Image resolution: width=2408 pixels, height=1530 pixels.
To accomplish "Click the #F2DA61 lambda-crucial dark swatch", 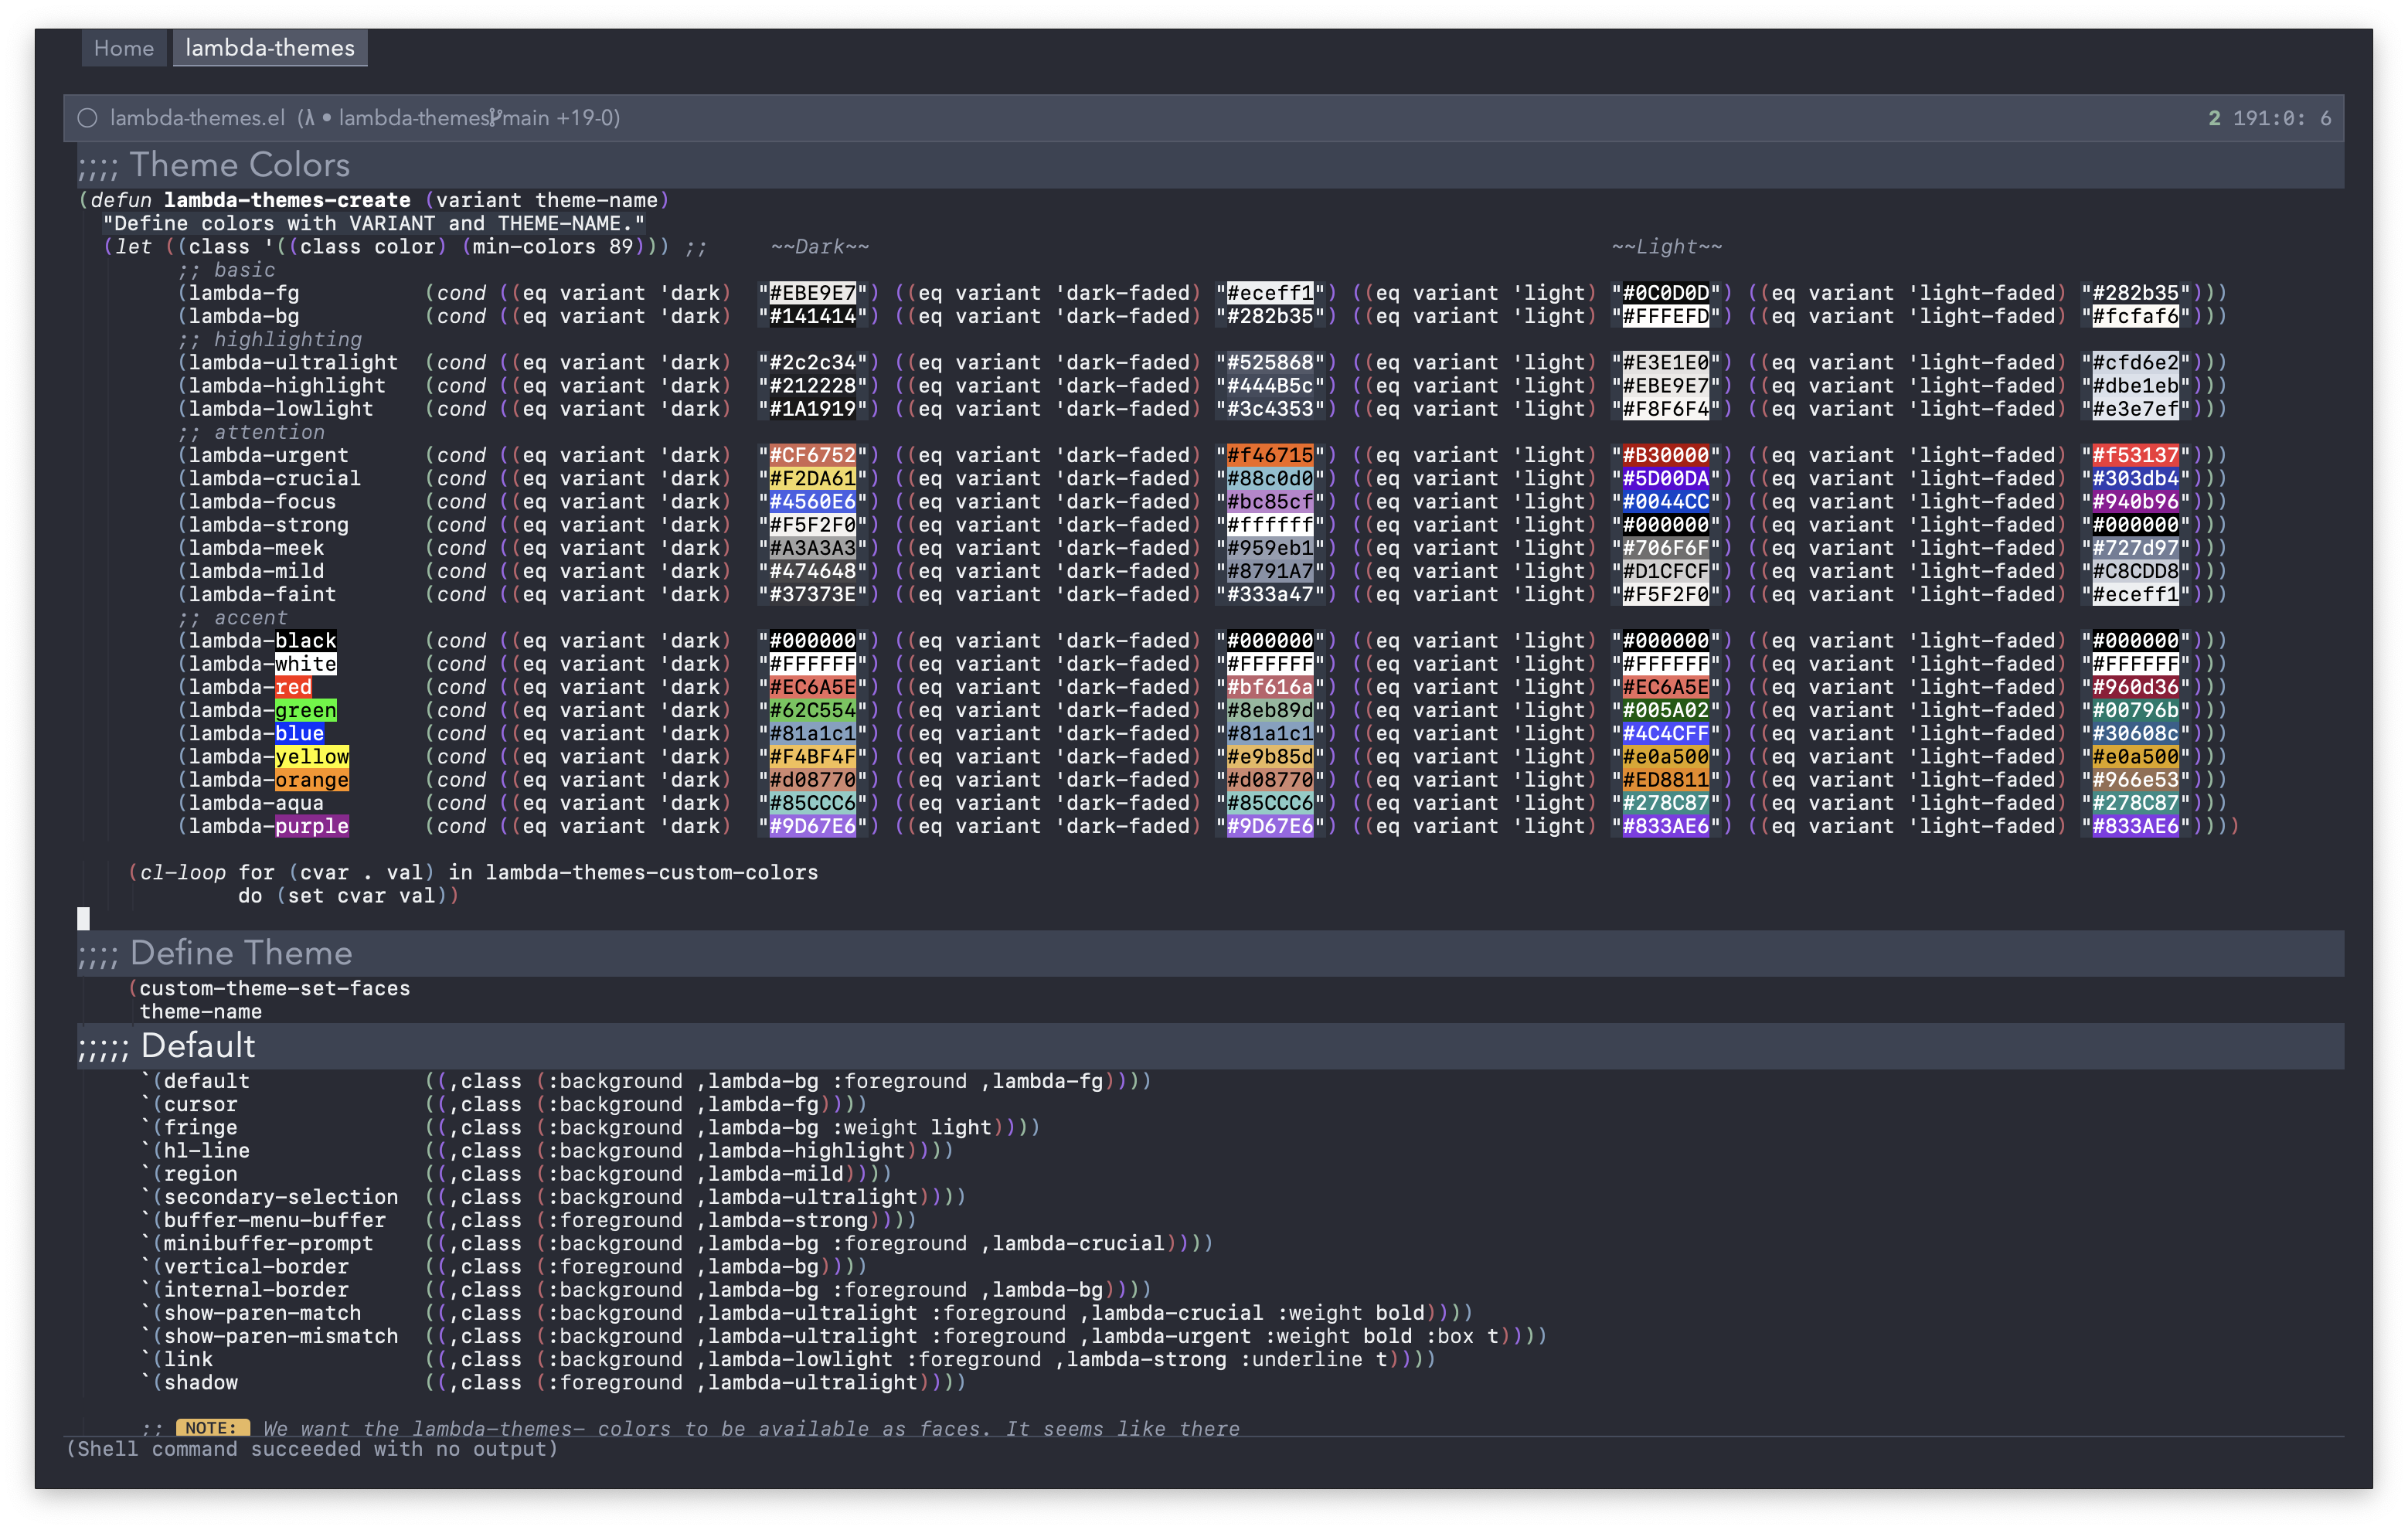I will pos(812,479).
